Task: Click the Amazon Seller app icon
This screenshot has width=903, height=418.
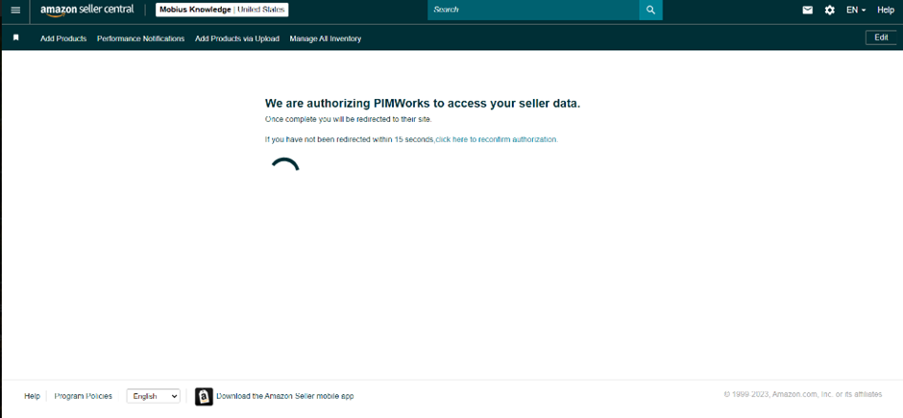Action: [204, 396]
